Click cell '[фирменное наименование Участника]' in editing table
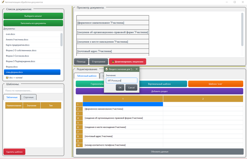This screenshot has height=159, width=247. point(123,109)
